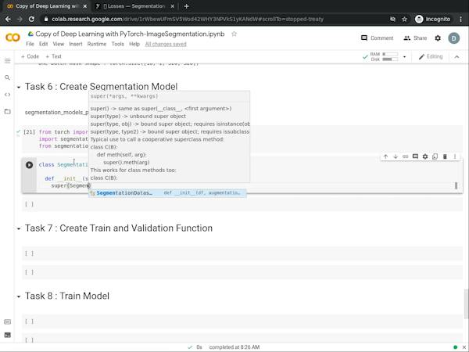Click the notebook title text
The width and height of the screenshot is (469, 352).
tap(130, 34)
